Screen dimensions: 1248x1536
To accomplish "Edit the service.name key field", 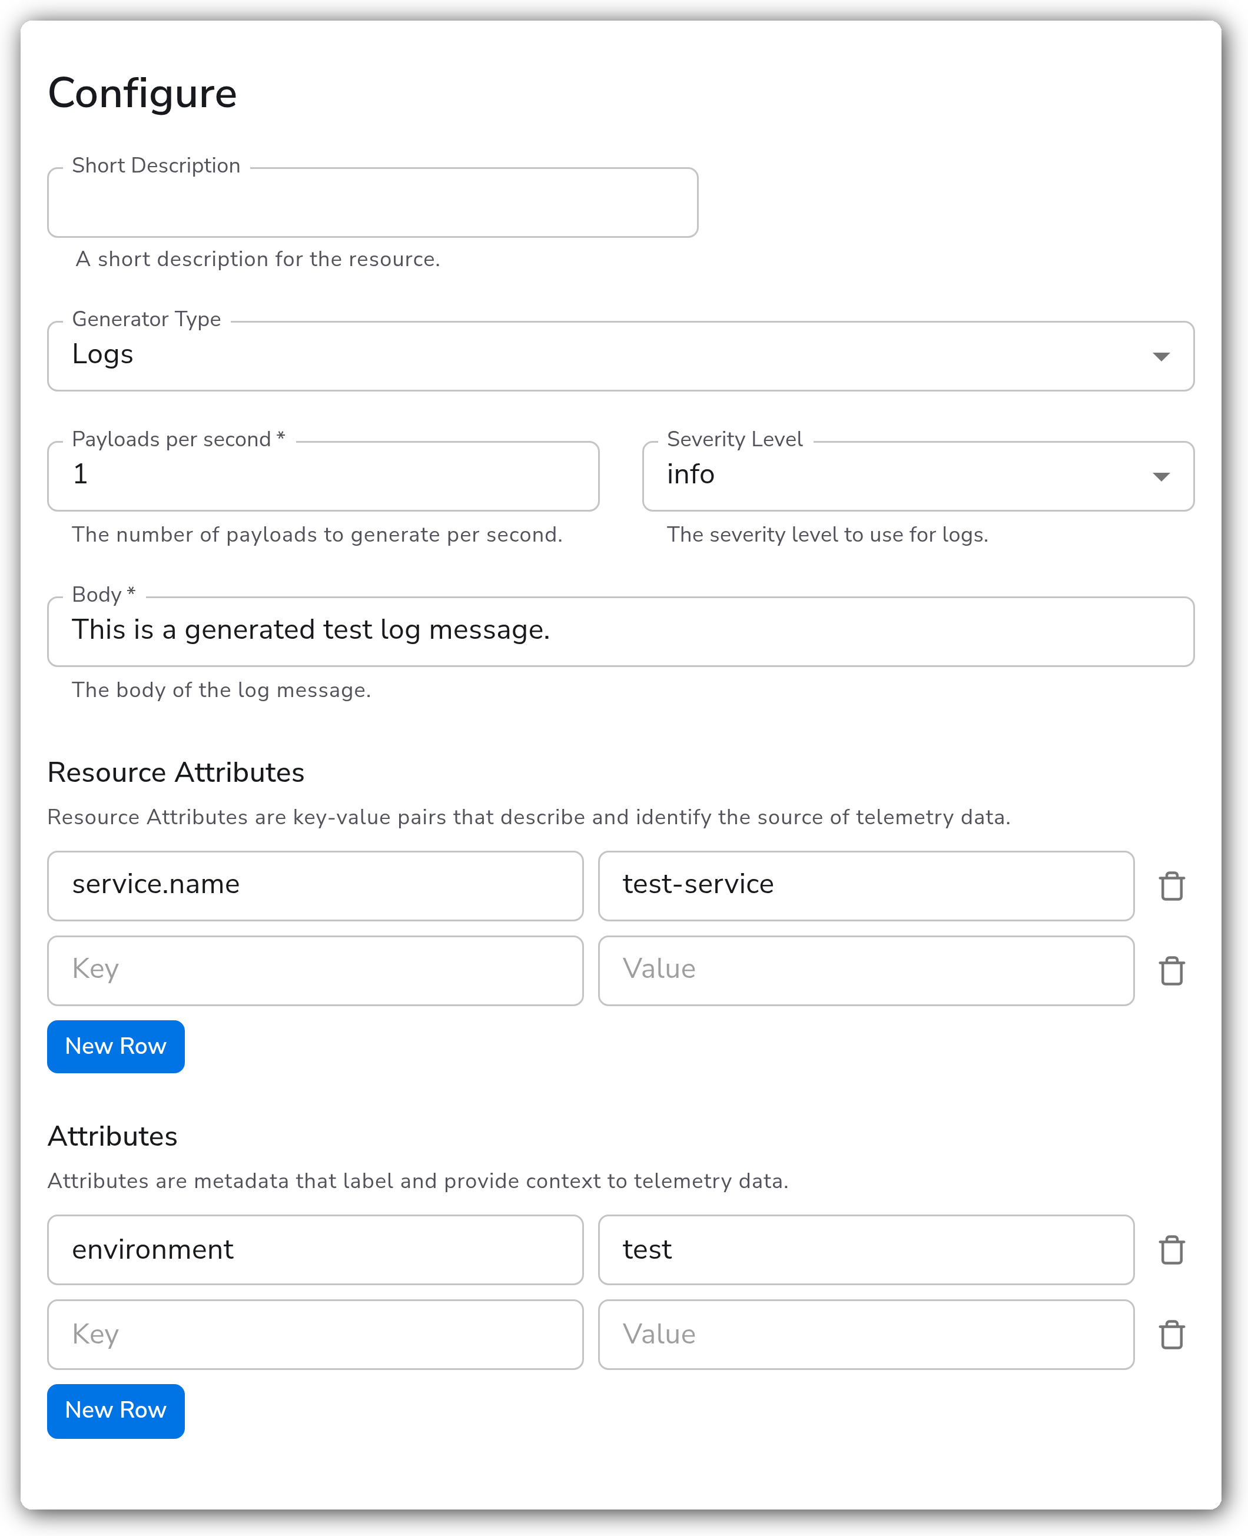I will point(315,885).
